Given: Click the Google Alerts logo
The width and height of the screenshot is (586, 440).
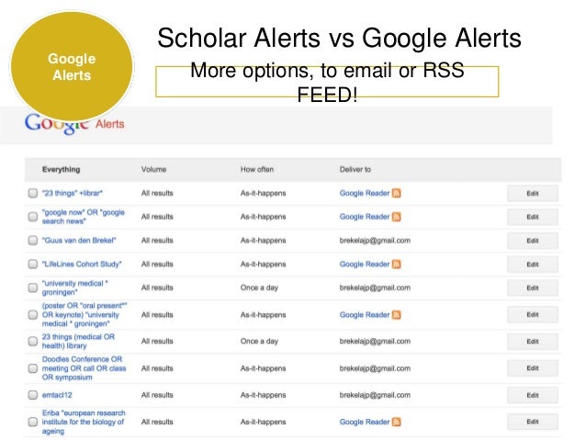Looking at the screenshot, I should pos(74,124).
